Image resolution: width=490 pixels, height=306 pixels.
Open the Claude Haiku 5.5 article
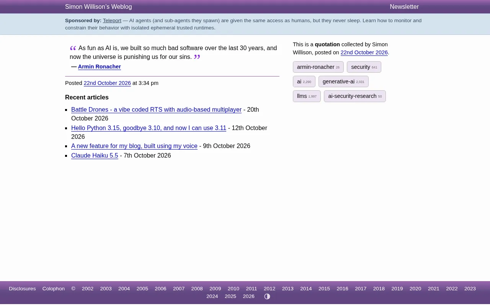95,156
